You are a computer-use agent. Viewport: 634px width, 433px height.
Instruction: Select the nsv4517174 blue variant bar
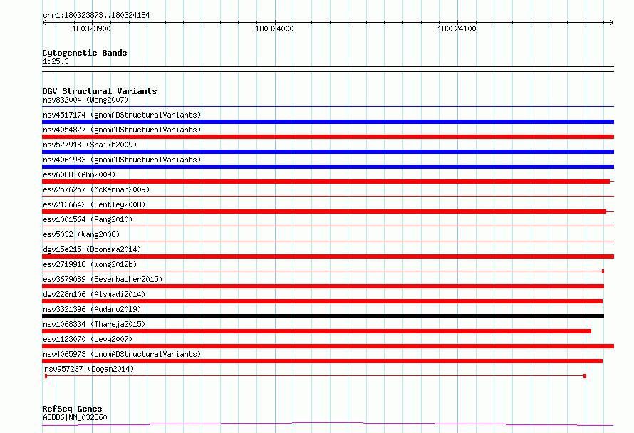pyautogui.click(x=328, y=122)
